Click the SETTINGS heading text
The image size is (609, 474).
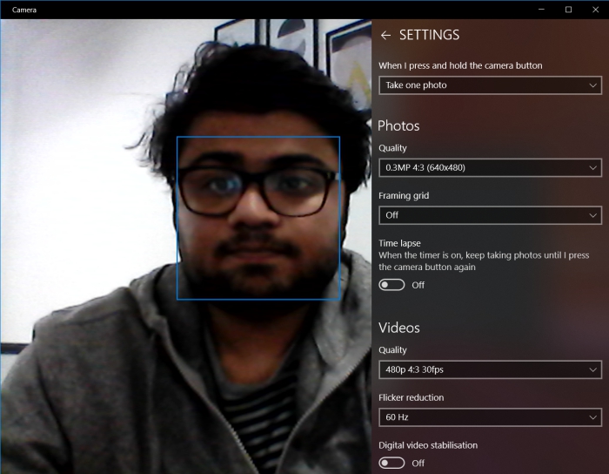(x=429, y=35)
